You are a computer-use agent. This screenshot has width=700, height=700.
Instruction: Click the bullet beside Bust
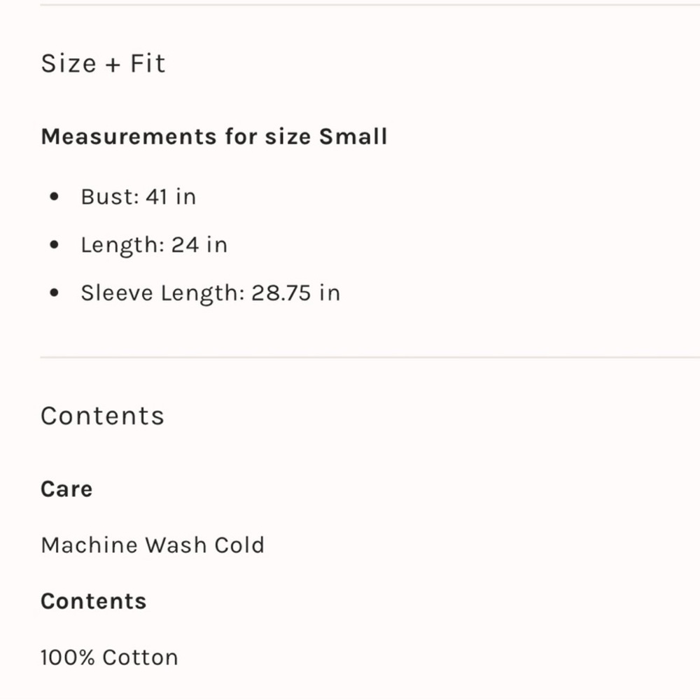[x=55, y=197]
